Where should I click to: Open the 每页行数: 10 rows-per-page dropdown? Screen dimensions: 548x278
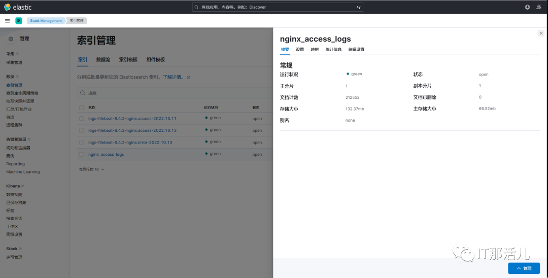[91, 169]
